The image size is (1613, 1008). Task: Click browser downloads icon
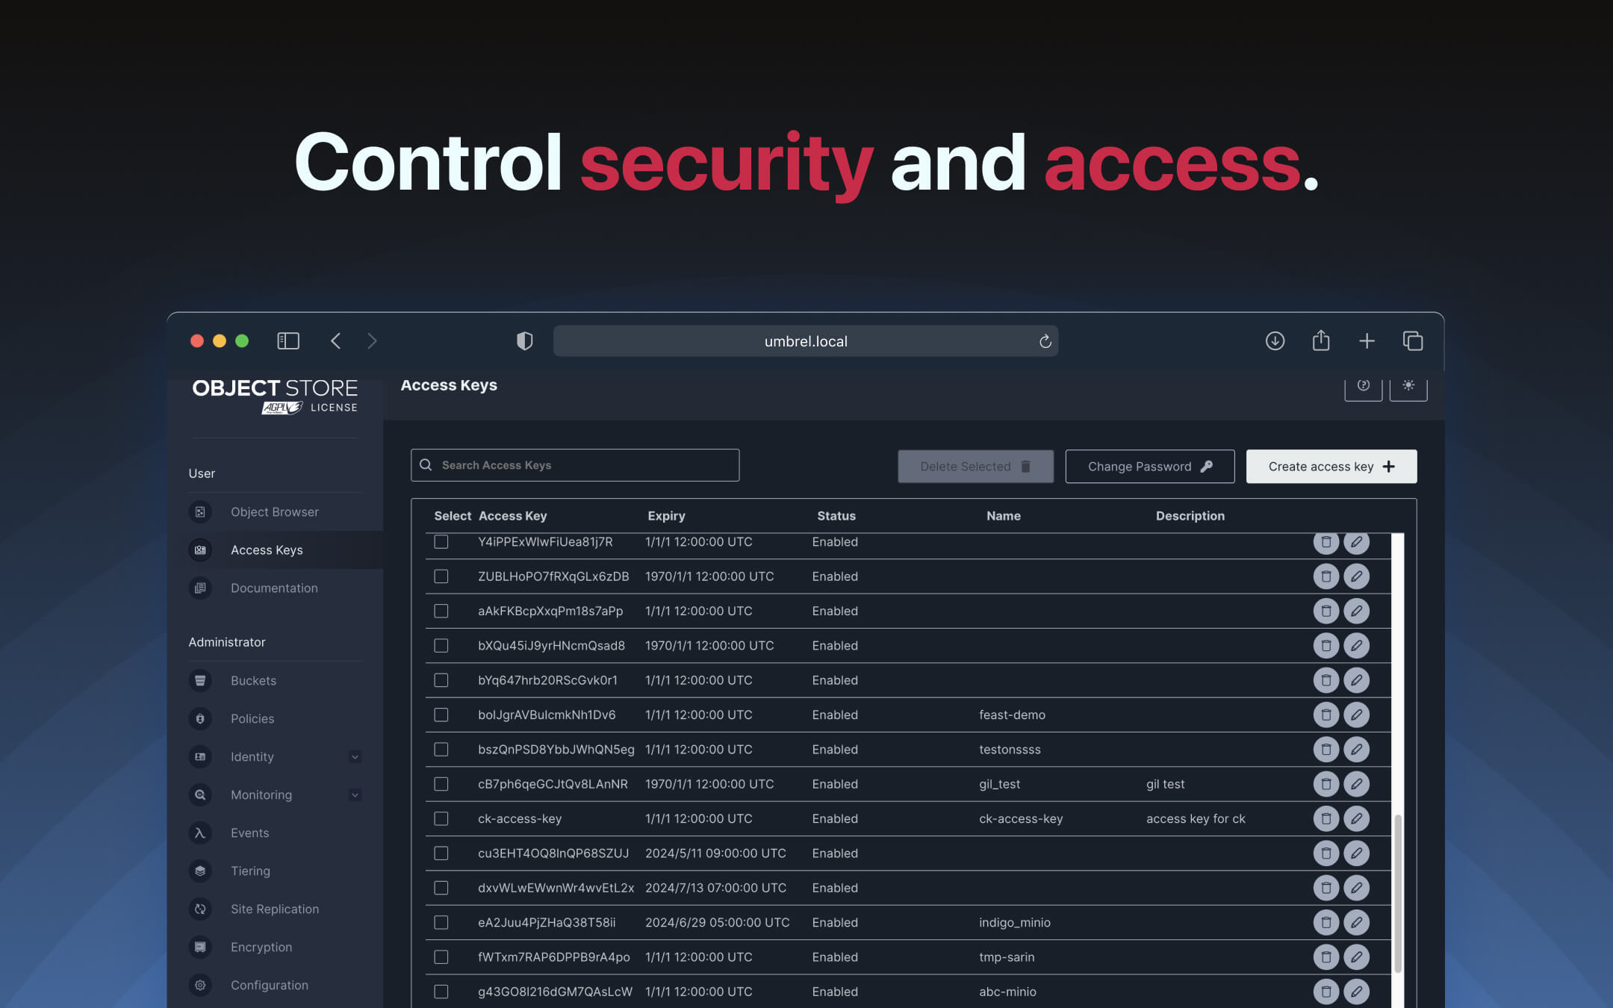1275,341
